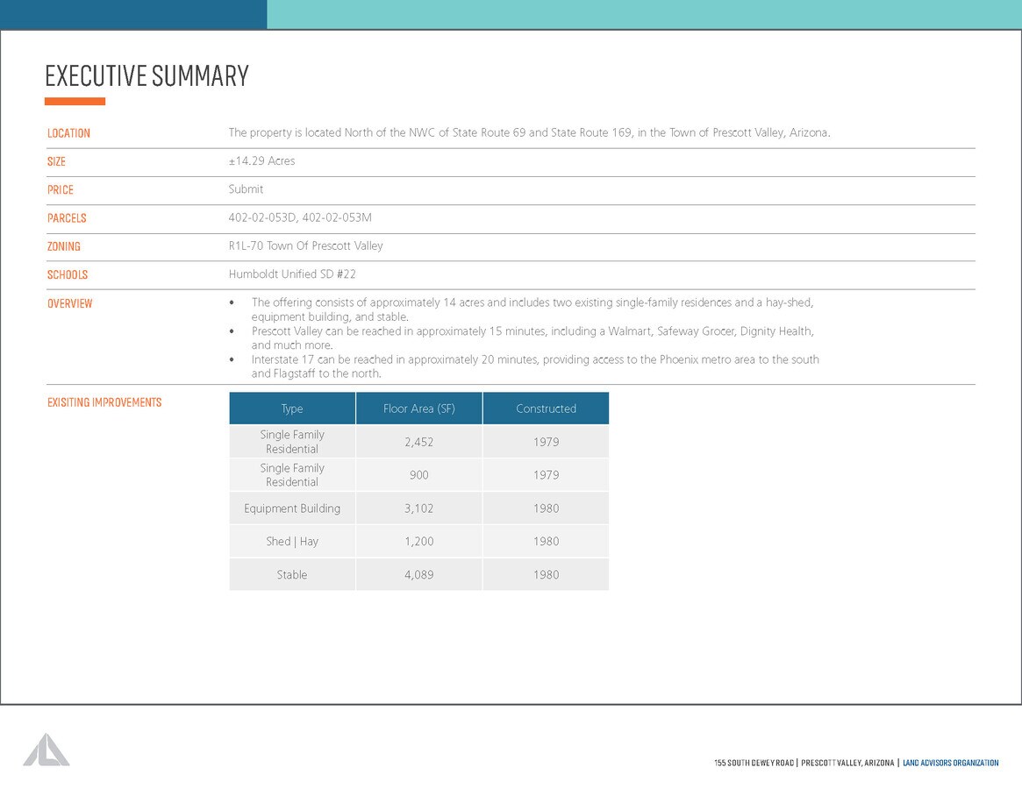This screenshot has width=1022, height=789.
Task: Click the 2,452 floor area value
Action: click(x=418, y=442)
